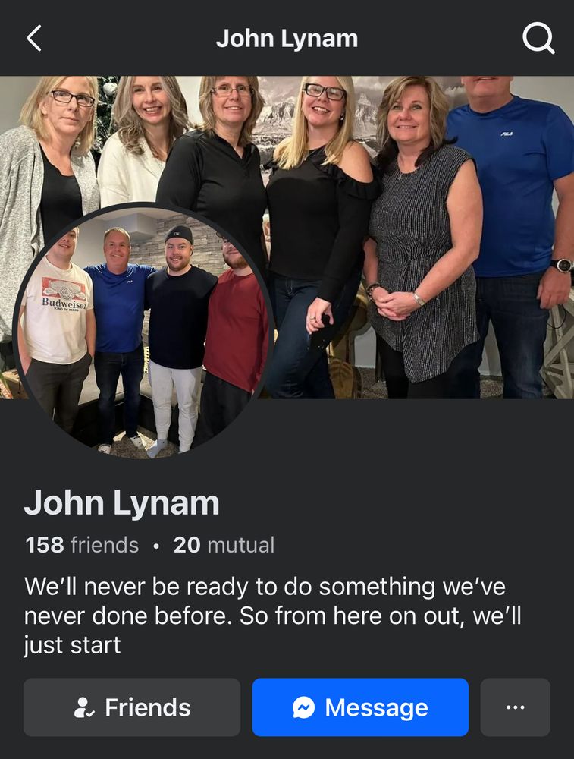This screenshot has width=574, height=759.
Task: Tap the back arrow icon
Action: coord(34,38)
